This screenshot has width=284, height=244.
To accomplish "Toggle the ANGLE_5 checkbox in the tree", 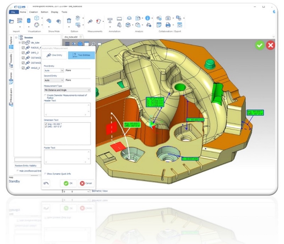I will coord(23,68).
